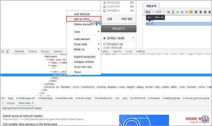
Task: Click breadcrumb div#cafe-body-skin
Action: pyautogui.click(x=26, y=98)
